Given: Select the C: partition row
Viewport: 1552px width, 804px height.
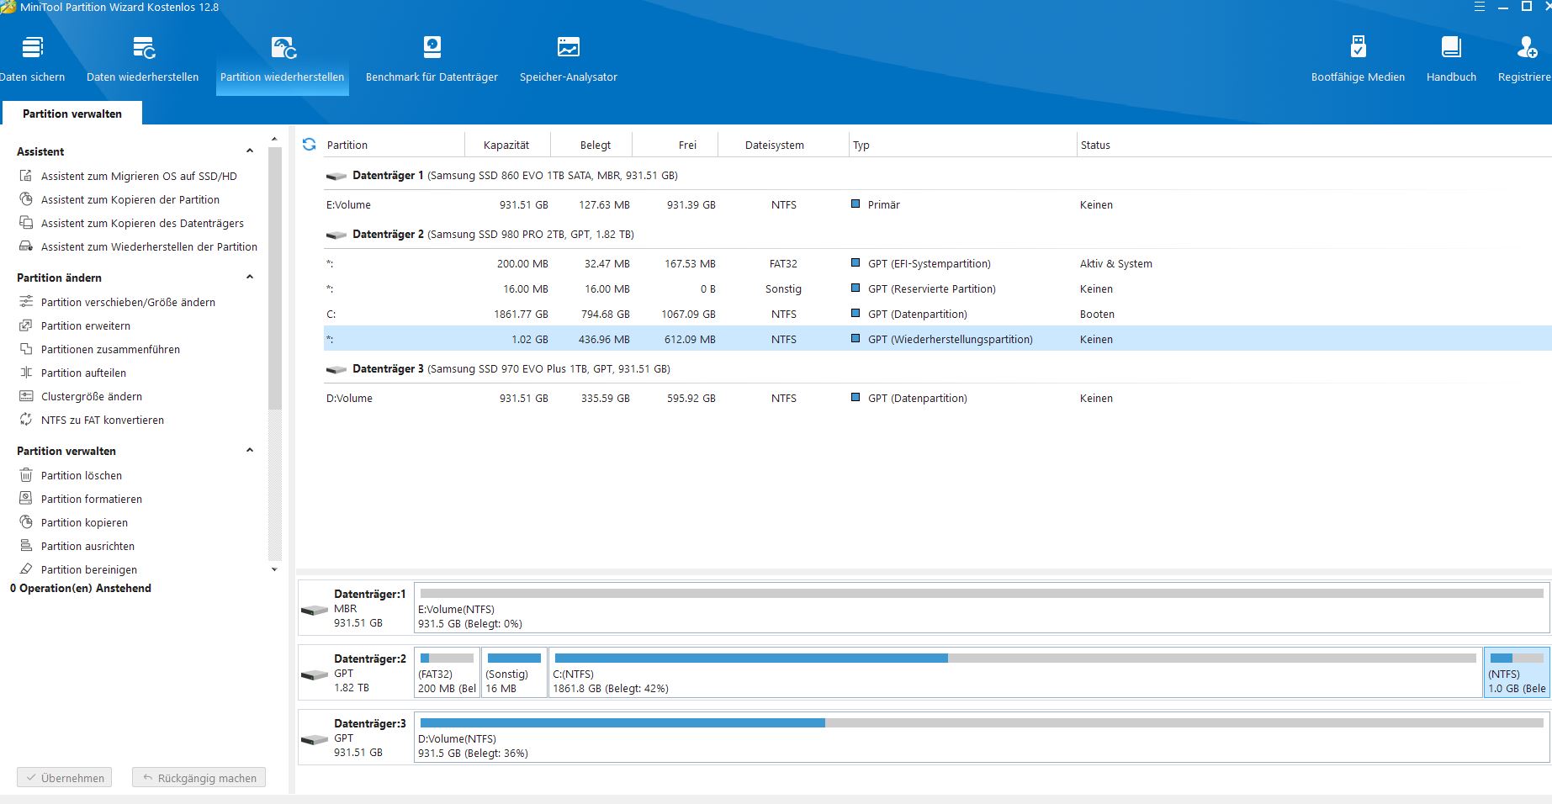Looking at the screenshot, I should coord(937,314).
